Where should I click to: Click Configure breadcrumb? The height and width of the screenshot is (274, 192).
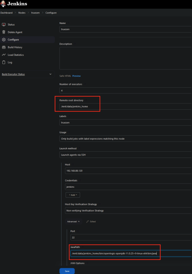(x=51, y=13)
